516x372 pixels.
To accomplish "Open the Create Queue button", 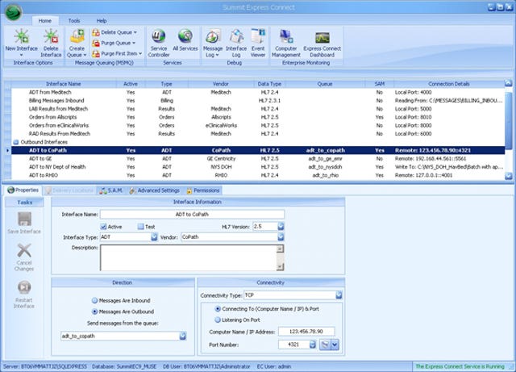I will point(77,43).
